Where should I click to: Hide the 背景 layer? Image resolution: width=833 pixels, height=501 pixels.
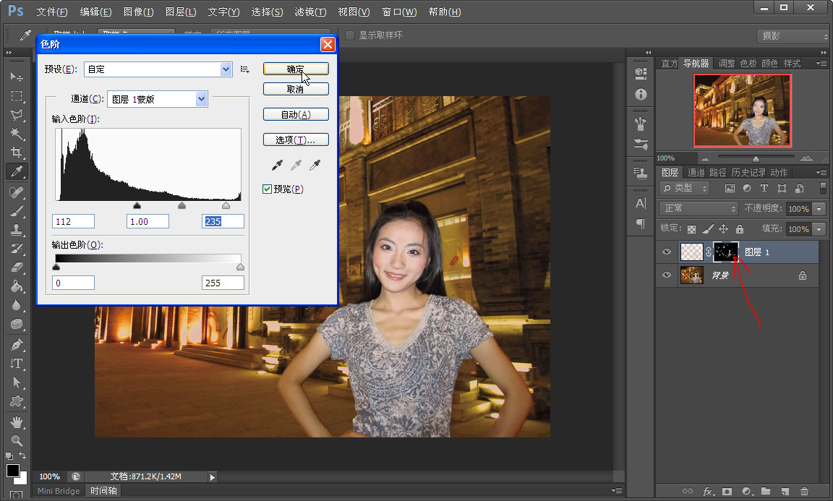click(667, 275)
